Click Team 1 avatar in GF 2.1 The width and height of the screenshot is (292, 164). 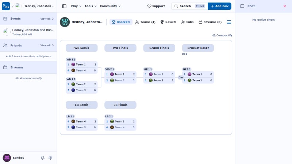(189, 74)
